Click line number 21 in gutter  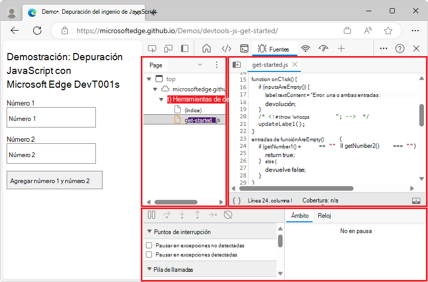click(243, 124)
